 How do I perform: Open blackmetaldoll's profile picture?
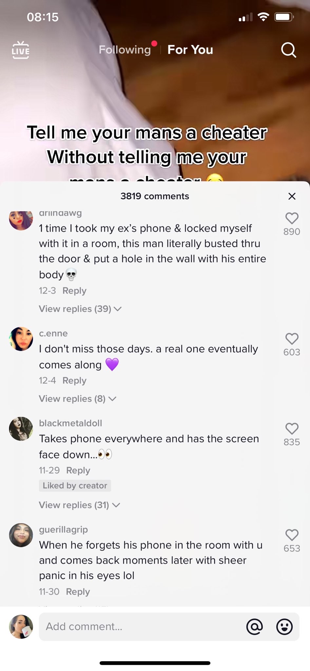(x=21, y=429)
